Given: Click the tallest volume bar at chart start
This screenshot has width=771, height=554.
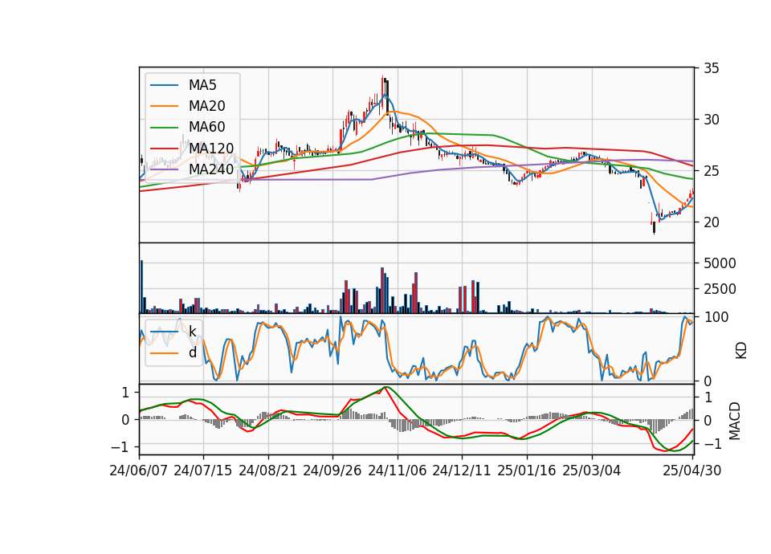Looking at the screenshot, I should (x=141, y=287).
